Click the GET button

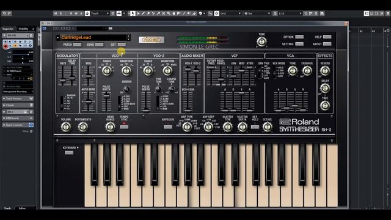[x=122, y=45]
